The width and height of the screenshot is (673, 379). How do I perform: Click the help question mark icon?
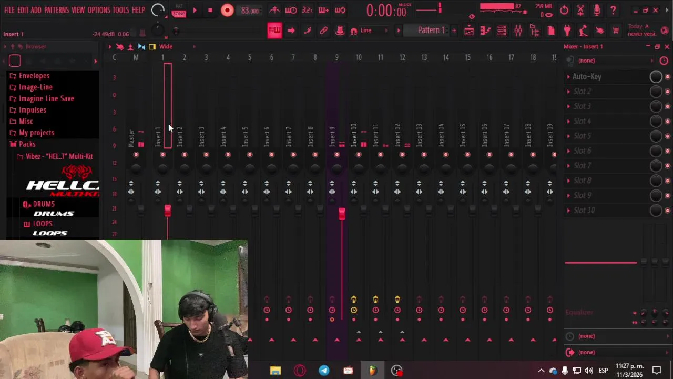[x=613, y=10]
